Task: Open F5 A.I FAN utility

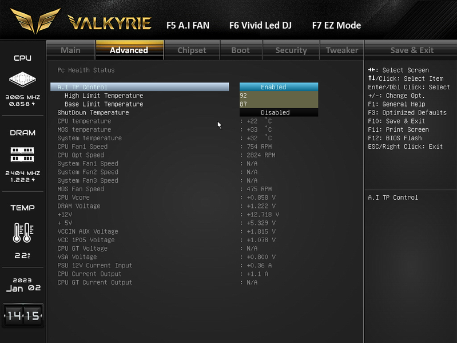Action: tap(188, 25)
